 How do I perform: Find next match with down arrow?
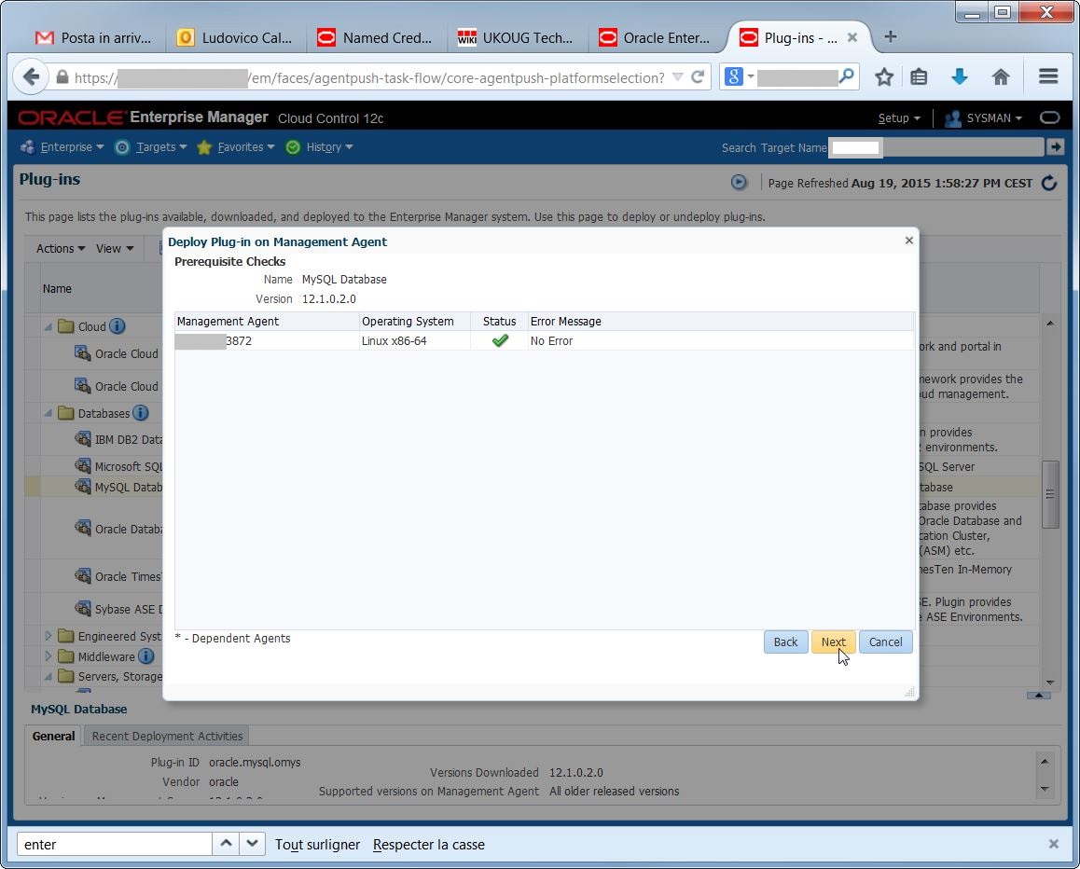tap(252, 844)
